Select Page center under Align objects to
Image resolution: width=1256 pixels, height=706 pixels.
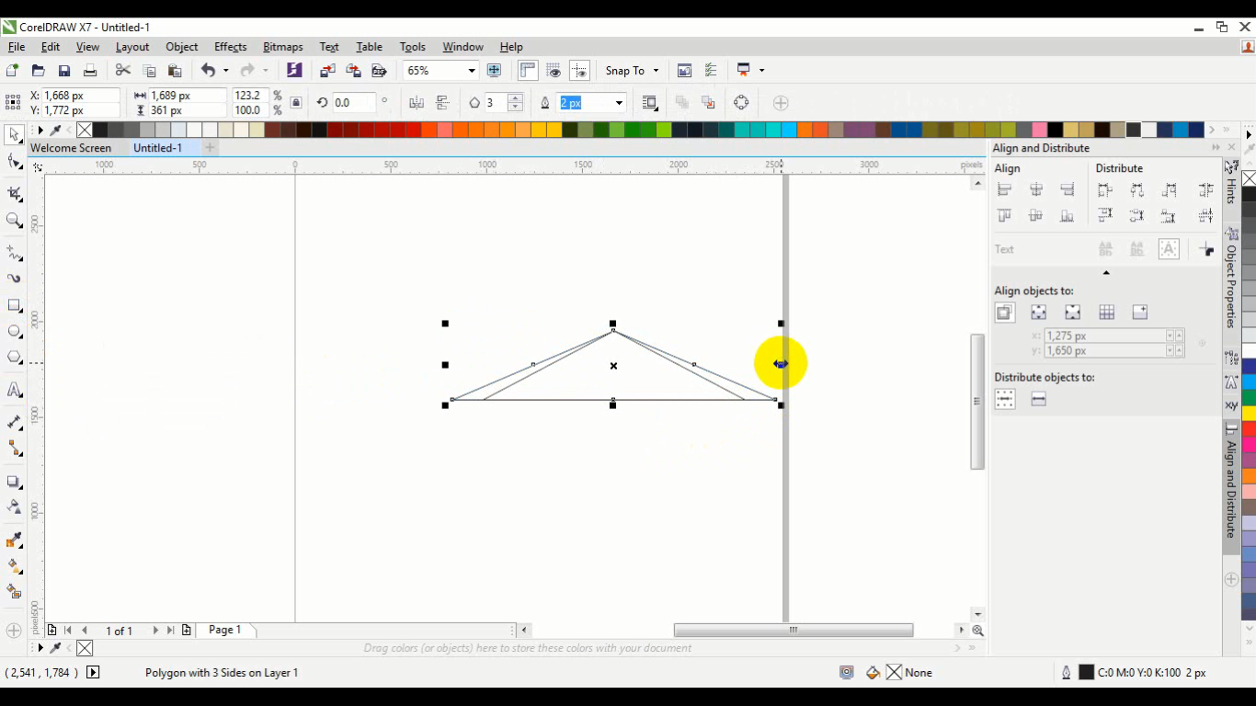1072,313
